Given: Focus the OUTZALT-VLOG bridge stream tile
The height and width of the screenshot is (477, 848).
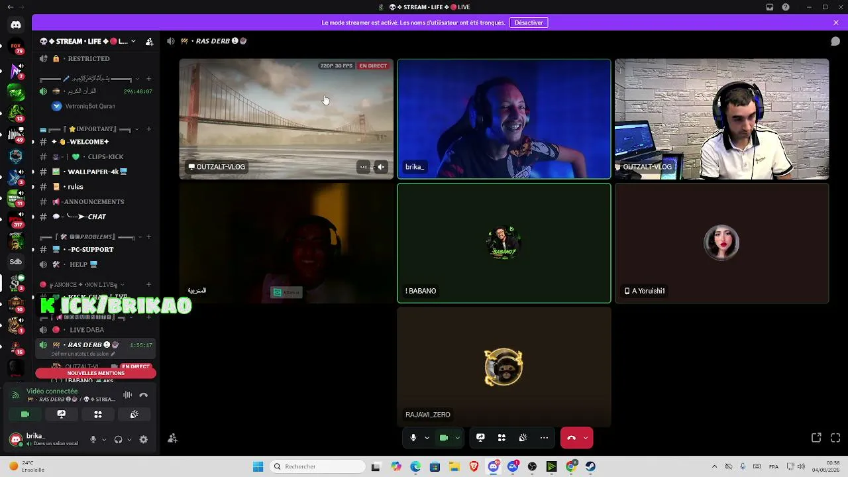Looking at the screenshot, I should click(286, 119).
